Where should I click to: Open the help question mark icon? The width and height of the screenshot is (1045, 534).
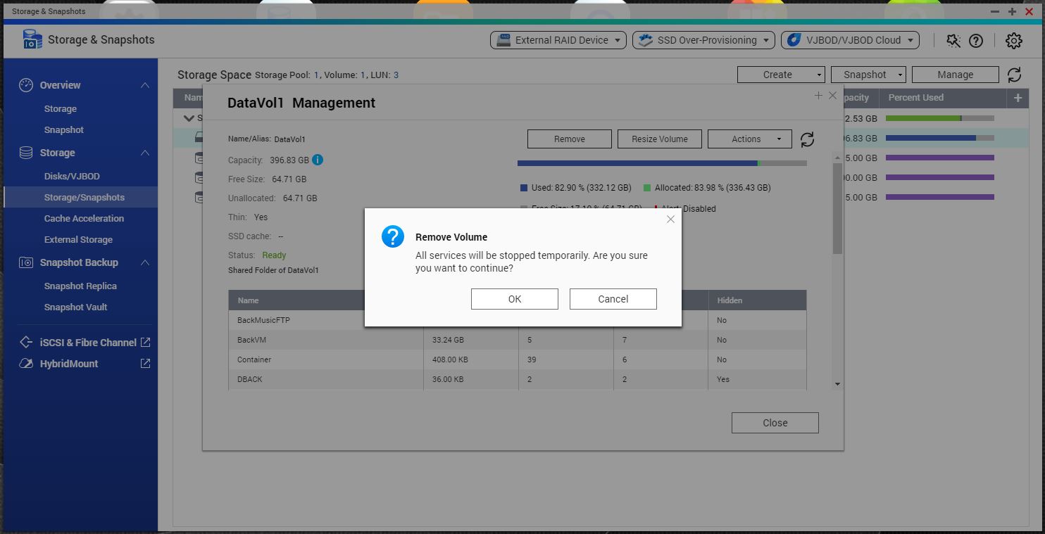976,41
